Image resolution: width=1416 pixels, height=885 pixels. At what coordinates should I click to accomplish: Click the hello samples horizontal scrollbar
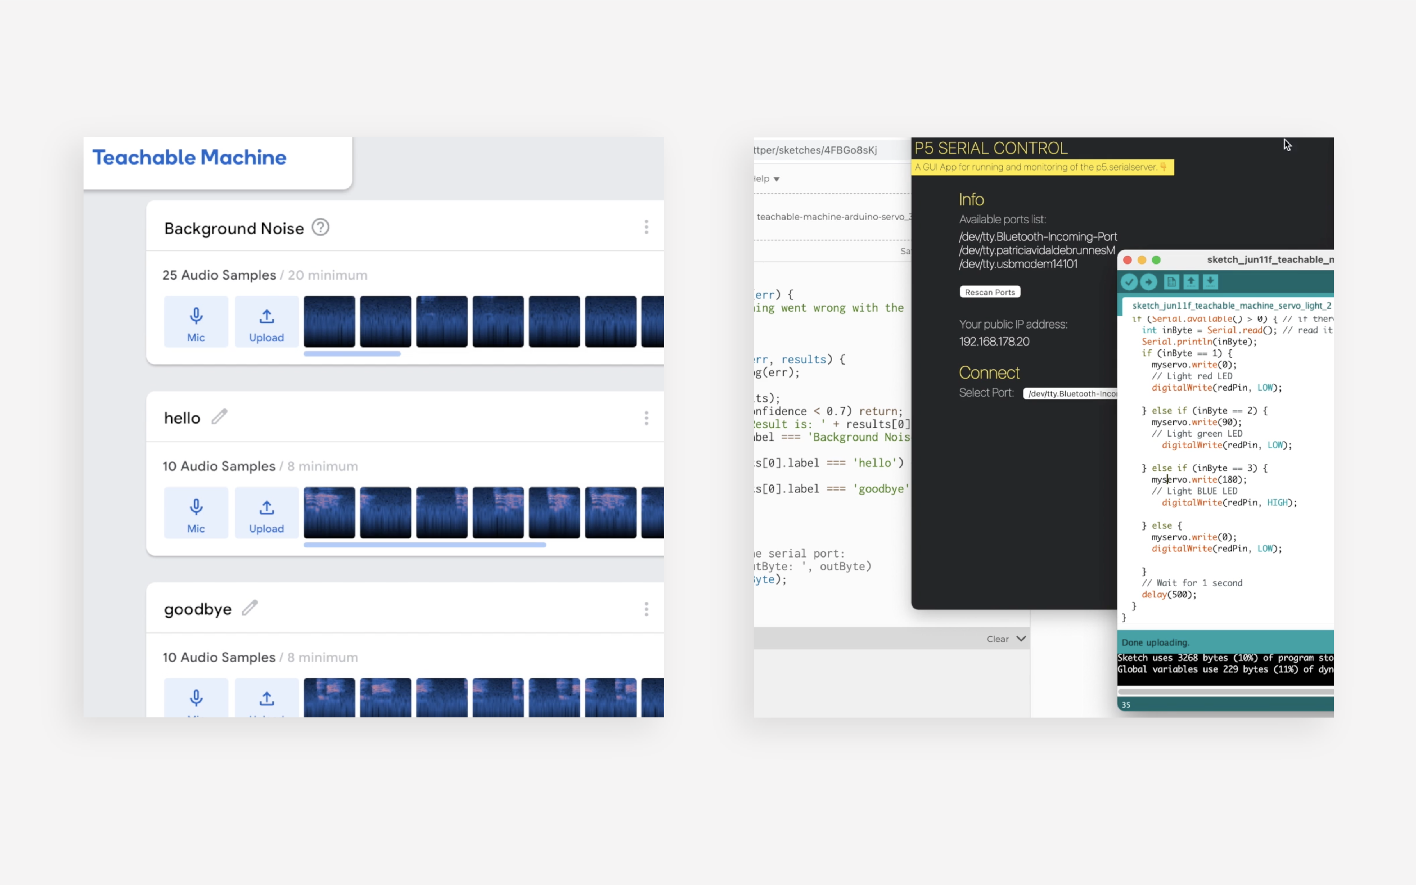click(x=424, y=545)
